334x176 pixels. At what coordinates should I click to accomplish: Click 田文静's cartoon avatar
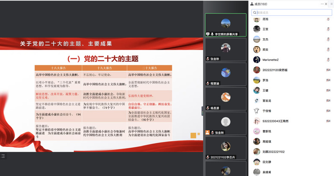(x=257, y=161)
